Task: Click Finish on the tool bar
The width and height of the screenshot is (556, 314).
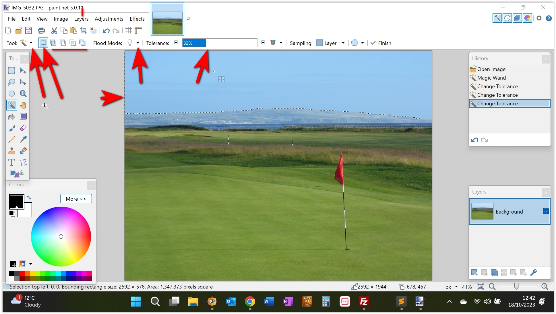Action: (x=381, y=43)
